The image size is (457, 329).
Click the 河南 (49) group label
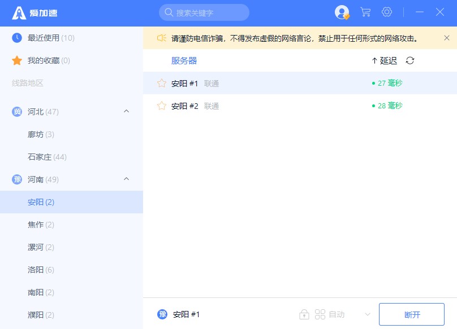click(43, 179)
